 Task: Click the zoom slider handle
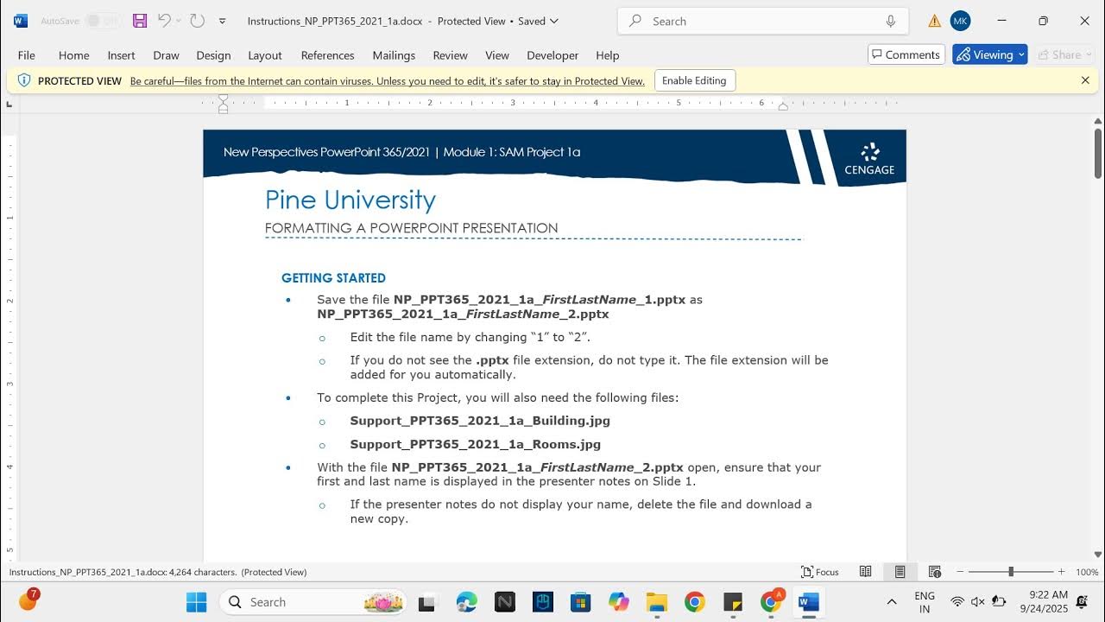click(1011, 572)
